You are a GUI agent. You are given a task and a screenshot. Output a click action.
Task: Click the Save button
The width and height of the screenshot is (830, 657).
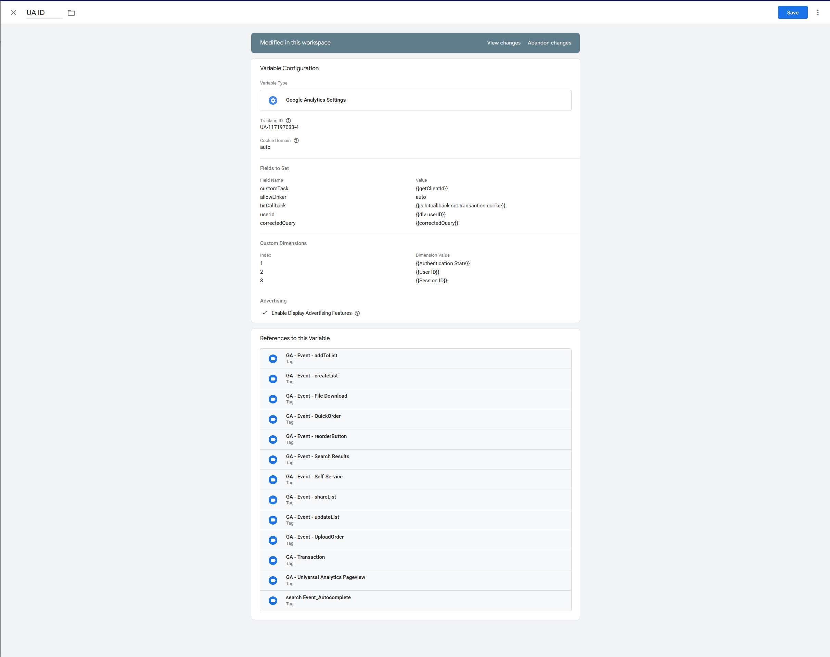(792, 13)
